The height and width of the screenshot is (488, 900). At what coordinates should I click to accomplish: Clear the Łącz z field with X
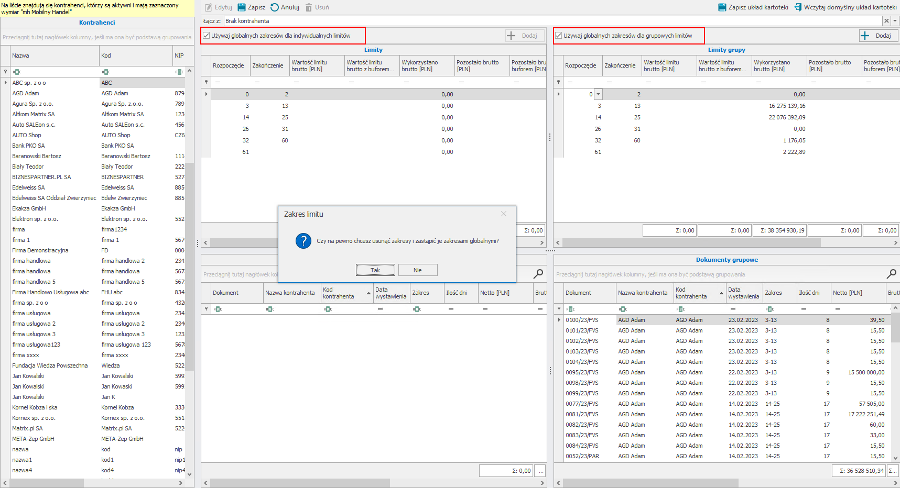click(x=886, y=21)
